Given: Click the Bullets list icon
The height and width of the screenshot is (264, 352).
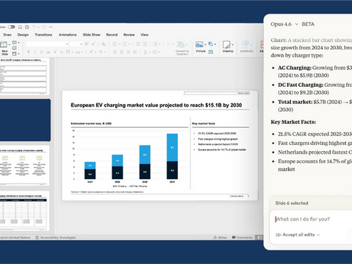Looking at the screenshot, I should [x=115, y=44].
